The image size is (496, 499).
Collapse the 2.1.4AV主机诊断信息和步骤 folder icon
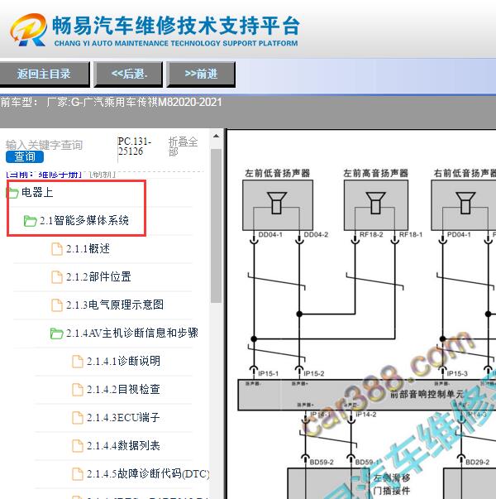click(56, 333)
